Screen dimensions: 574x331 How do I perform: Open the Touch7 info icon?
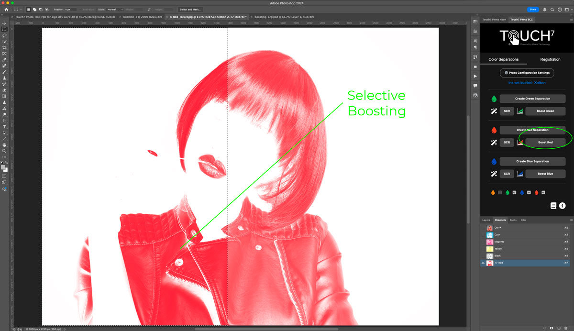(x=563, y=206)
